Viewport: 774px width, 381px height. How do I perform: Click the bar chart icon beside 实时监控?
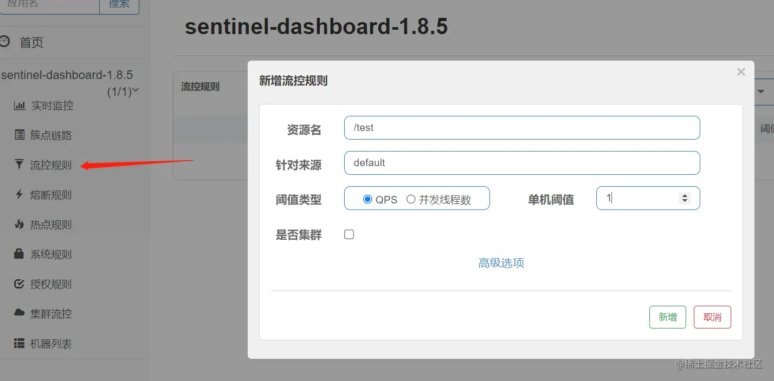point(20,106)
